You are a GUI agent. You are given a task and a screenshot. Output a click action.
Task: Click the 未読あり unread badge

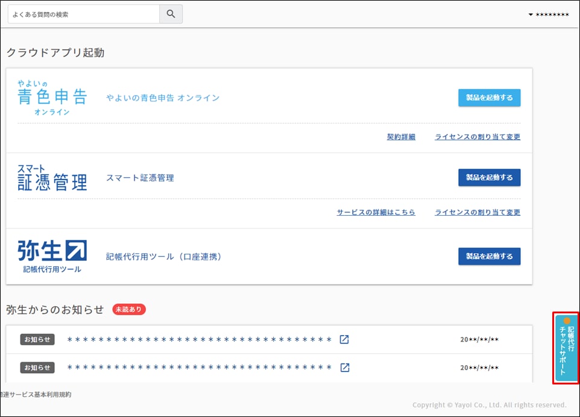tap(129, 309)
